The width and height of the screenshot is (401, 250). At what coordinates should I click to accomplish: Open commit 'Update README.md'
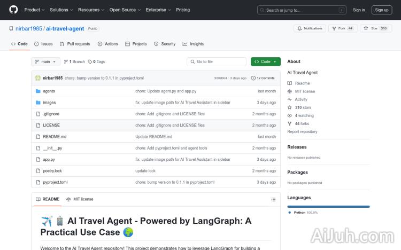153,137
